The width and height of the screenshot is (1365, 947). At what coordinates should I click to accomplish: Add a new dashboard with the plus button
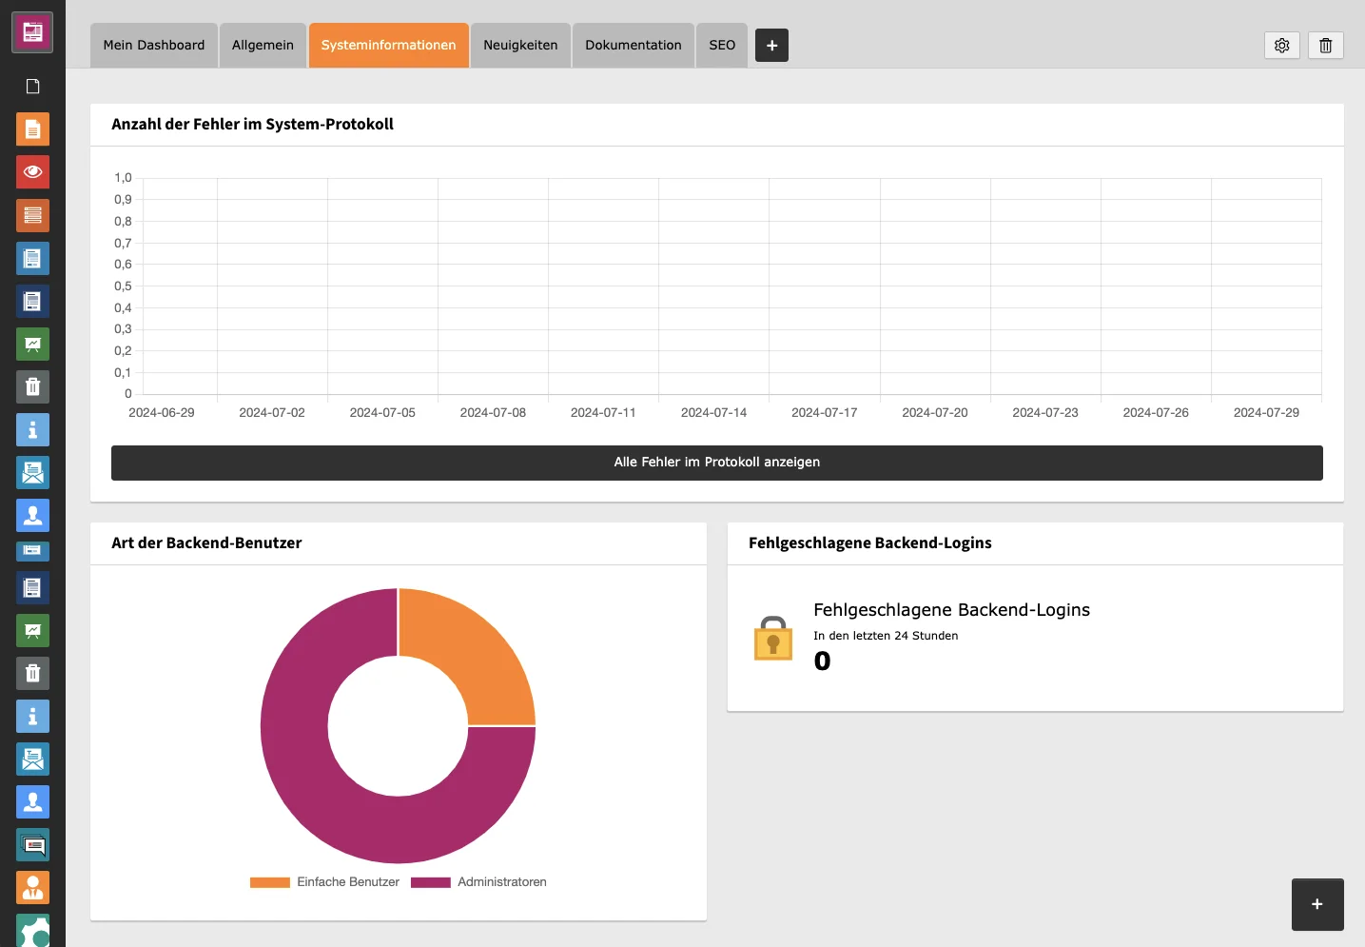click(771, 45)
